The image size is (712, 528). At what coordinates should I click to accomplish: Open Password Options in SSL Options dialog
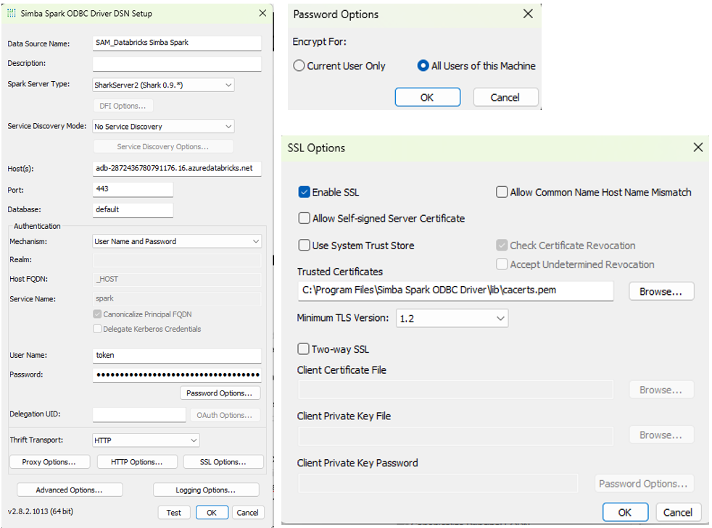pyautogui.click(x=645, y=484)
